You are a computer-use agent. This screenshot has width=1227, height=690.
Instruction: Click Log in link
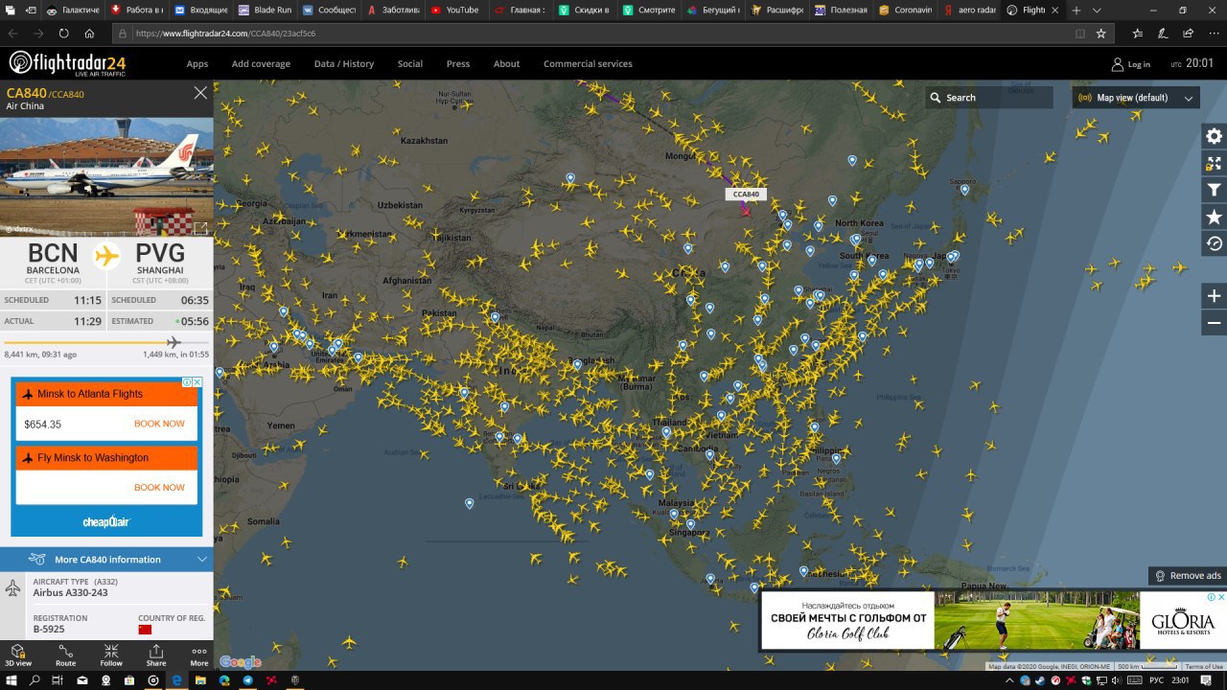click(1139, 65)
